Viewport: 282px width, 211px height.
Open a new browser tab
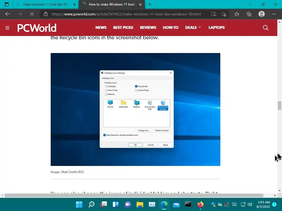pos(150,4)
